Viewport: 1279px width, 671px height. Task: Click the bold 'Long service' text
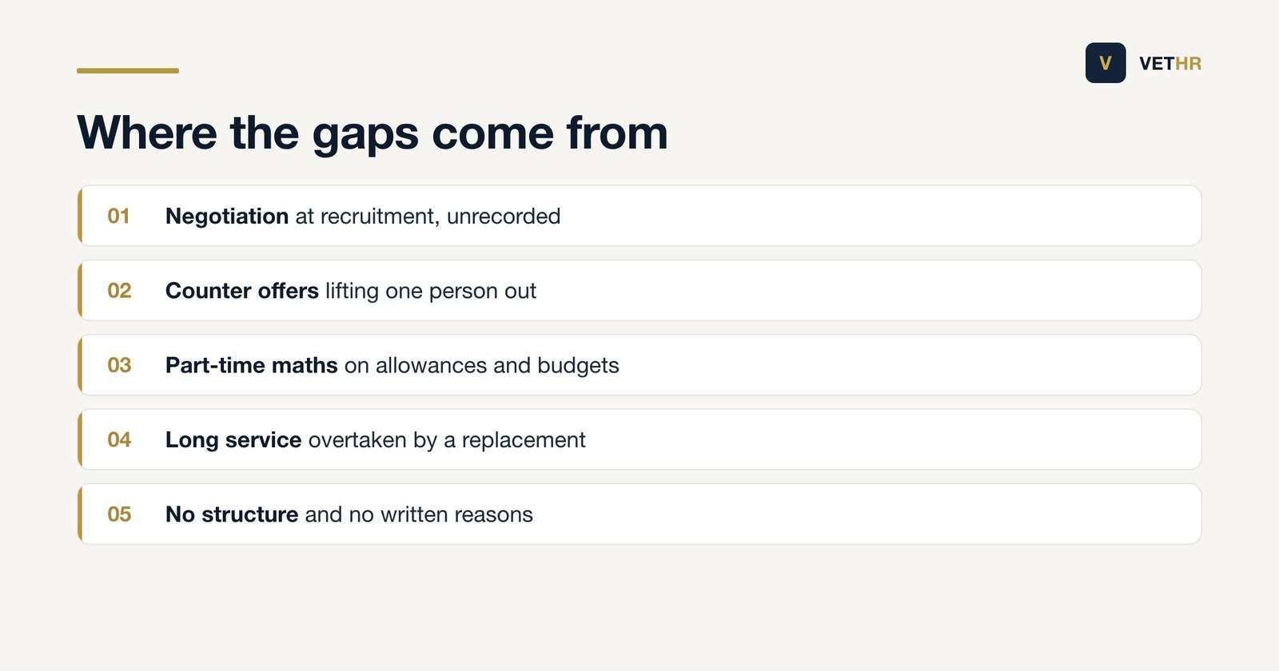pyautogui.click(x=233, y=440)
